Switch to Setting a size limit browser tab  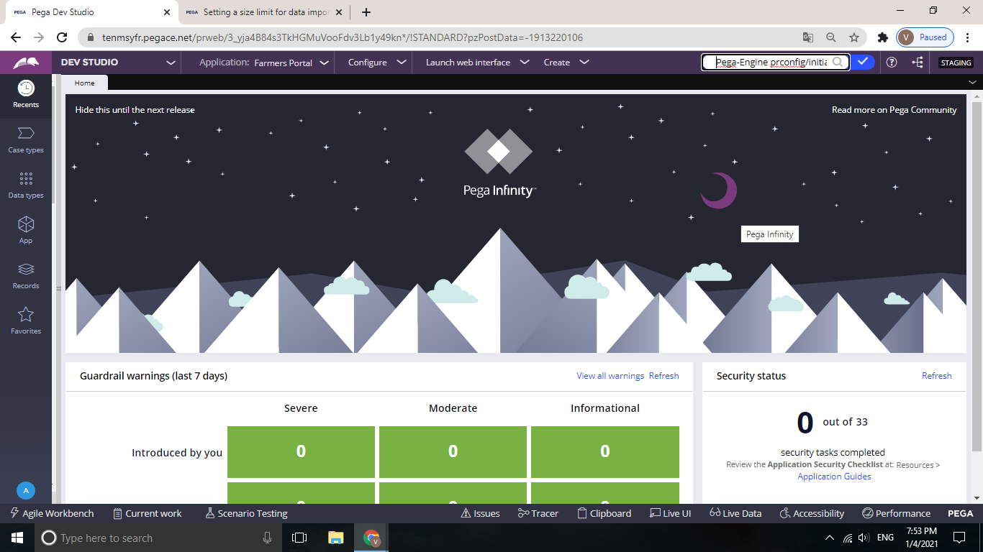point(263,12)
